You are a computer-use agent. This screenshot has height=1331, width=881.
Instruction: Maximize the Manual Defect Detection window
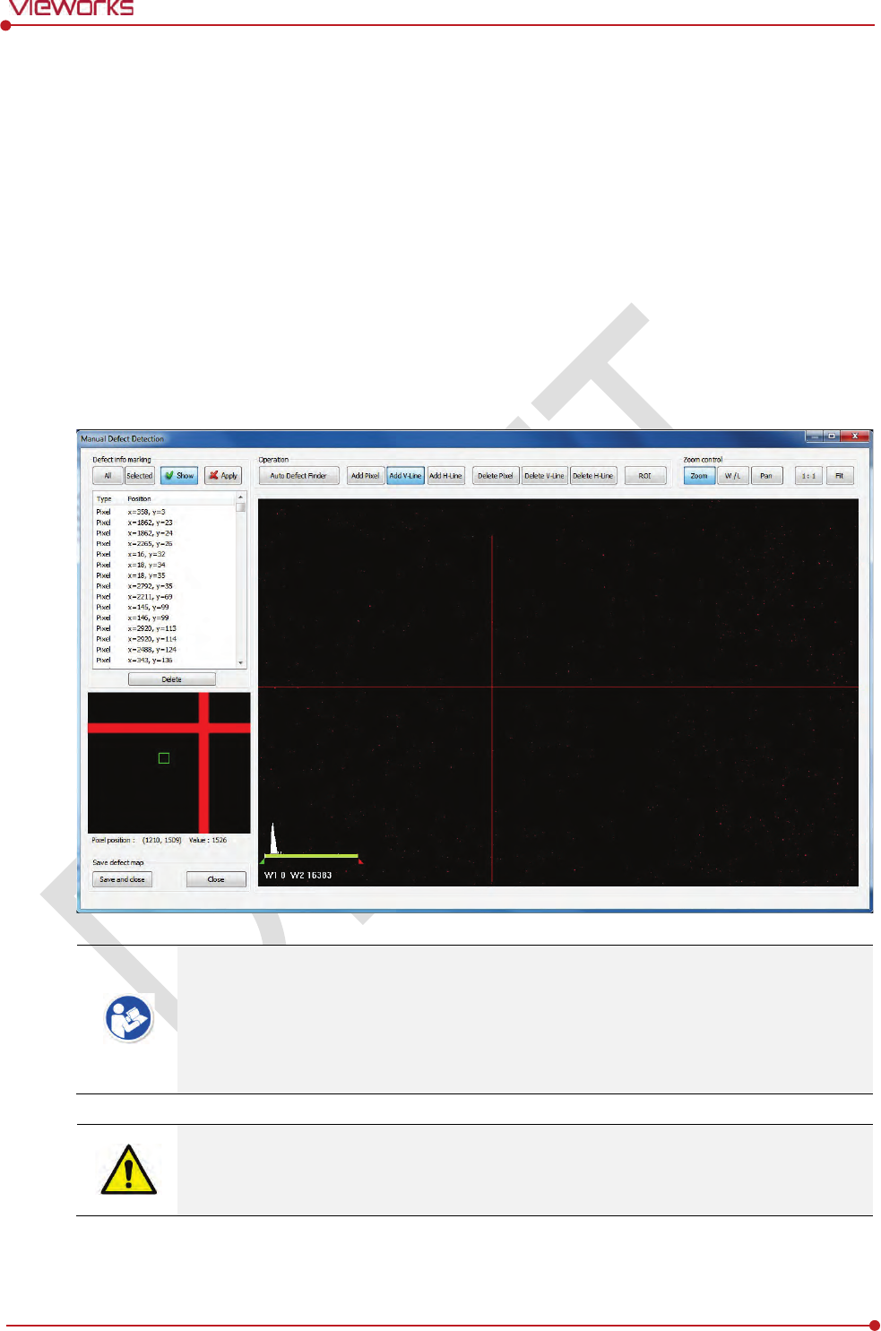coord(832,436)
